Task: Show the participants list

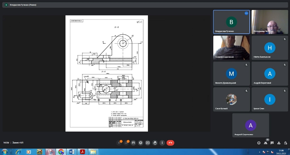Action: (x=266, y=143)
